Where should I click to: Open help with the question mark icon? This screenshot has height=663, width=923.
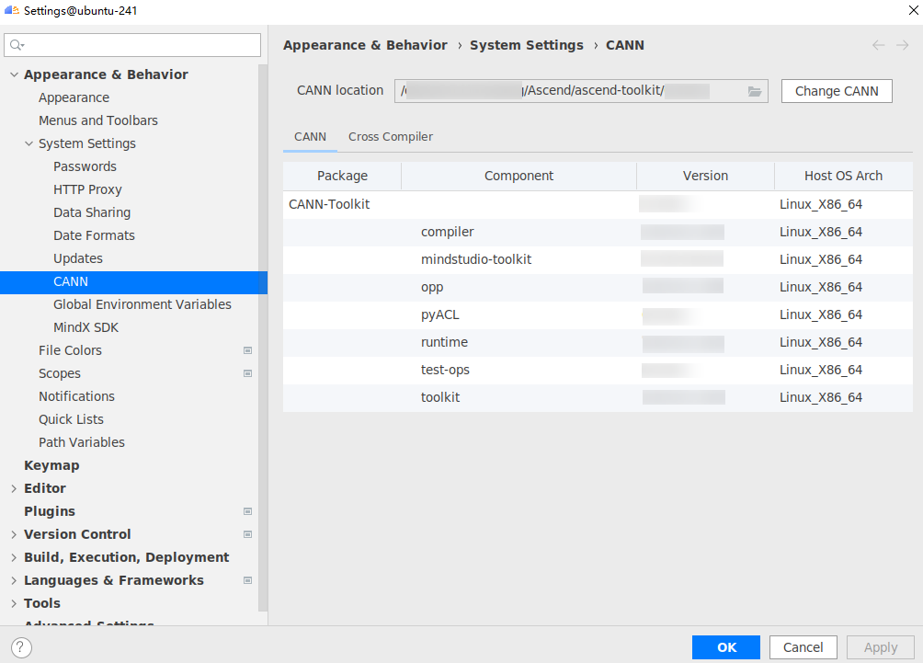point(21,647)
